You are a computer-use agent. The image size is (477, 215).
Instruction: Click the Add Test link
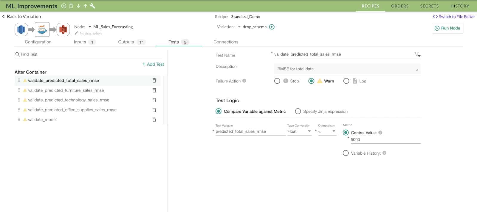click(x=153, y=64)
